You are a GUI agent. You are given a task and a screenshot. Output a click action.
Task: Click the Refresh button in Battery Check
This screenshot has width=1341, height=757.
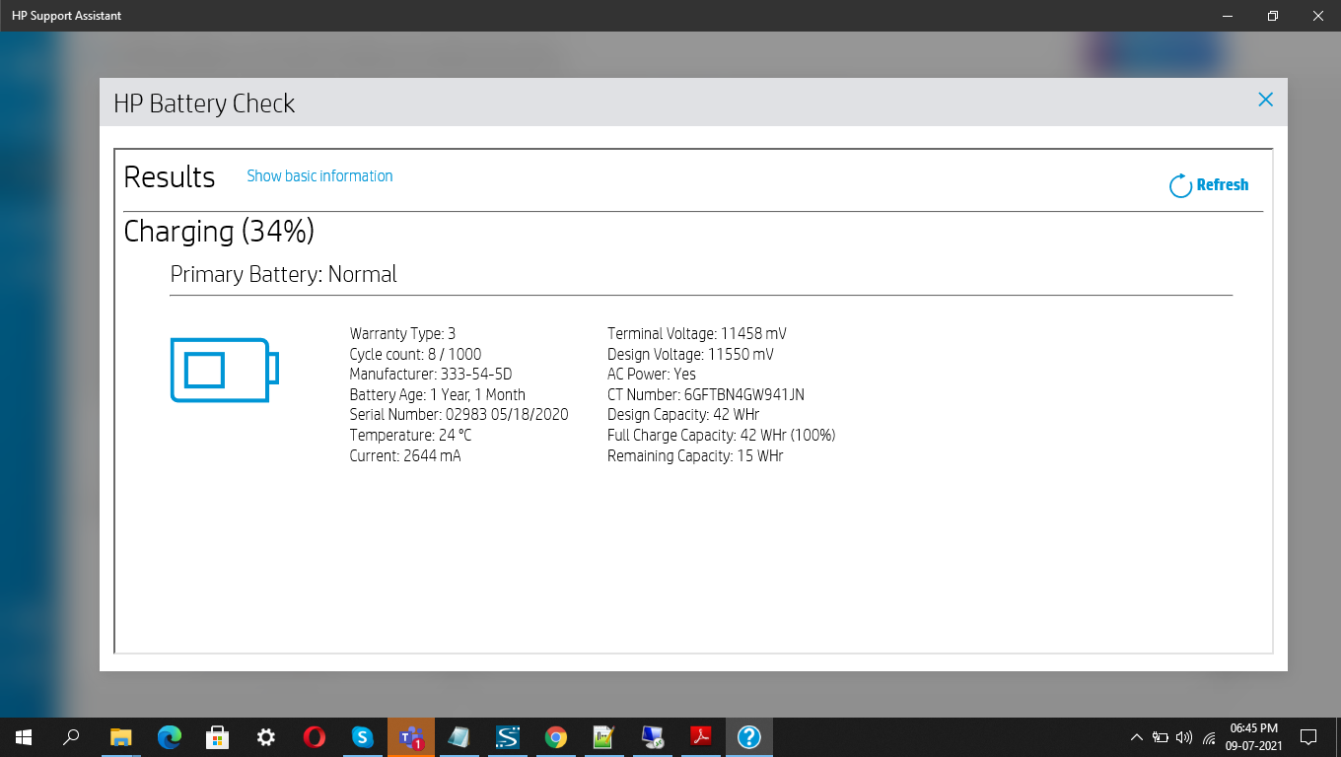point(1209,185)
